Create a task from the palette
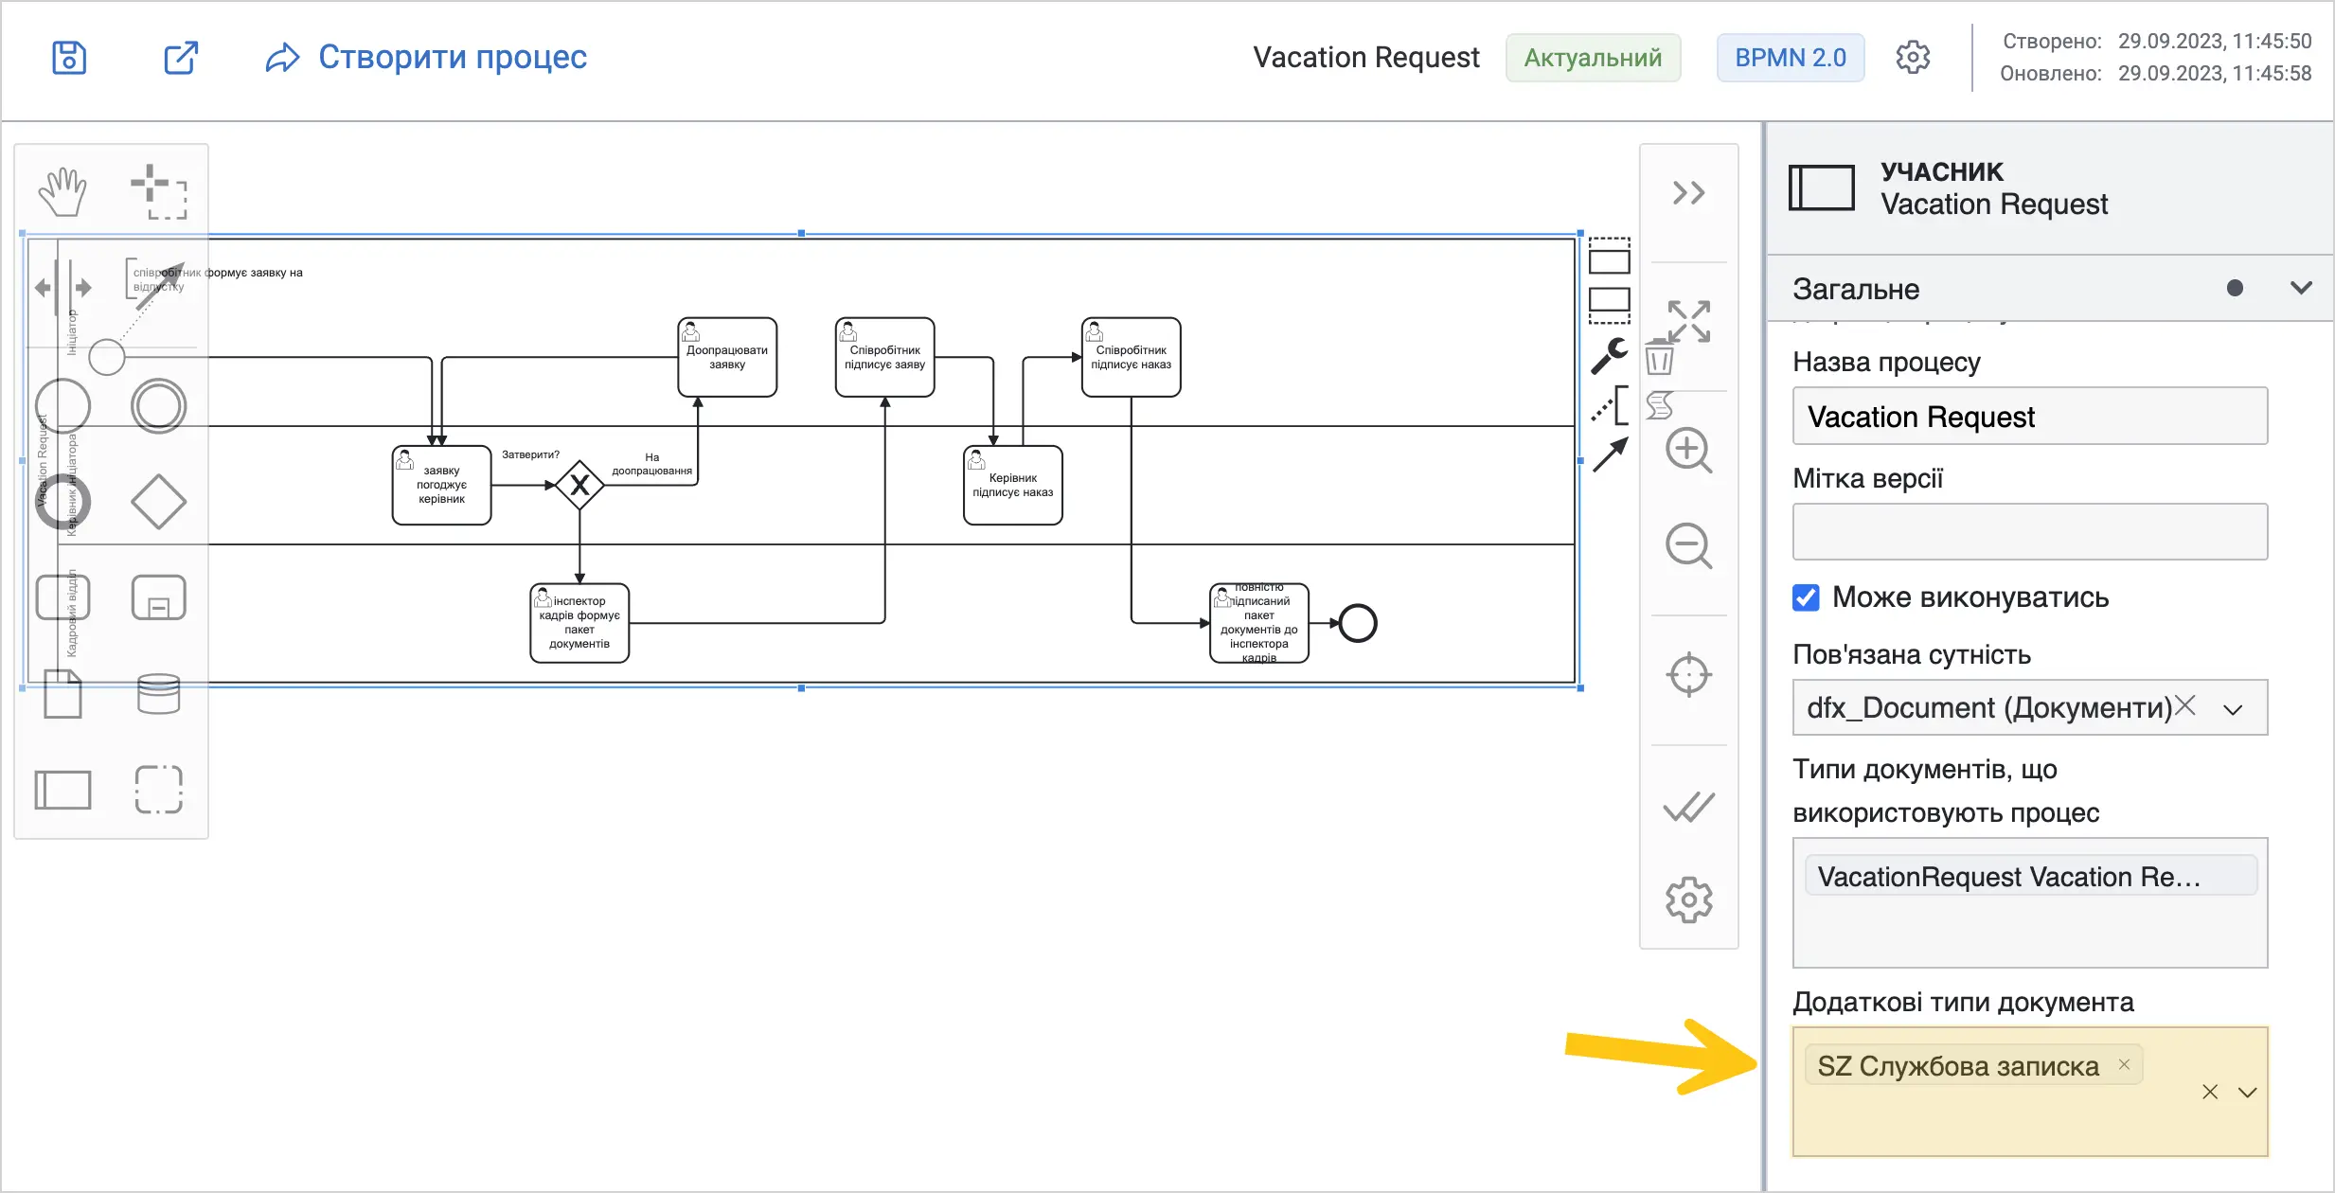The width and height of the screenshot is (2335, 1193). pos(62,597)
